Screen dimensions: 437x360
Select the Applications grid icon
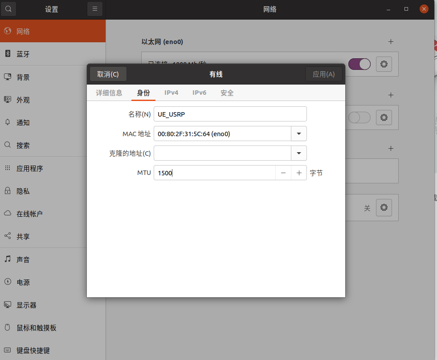click(x=8, y=168)
